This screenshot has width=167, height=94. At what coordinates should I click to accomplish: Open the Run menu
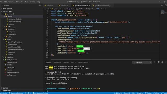(x=26, y=2)
